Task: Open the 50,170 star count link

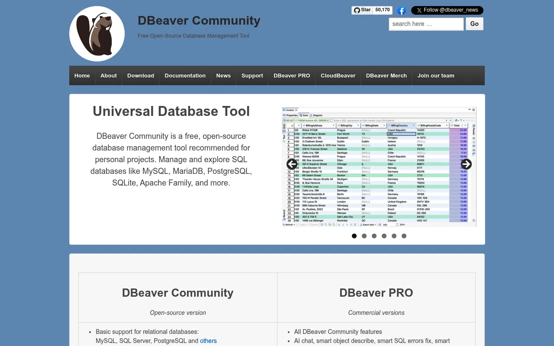Action: [x=383, y=10]
